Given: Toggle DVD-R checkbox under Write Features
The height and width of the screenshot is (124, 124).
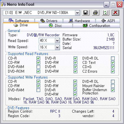Looking at the screenshot, I should (75, 81).
